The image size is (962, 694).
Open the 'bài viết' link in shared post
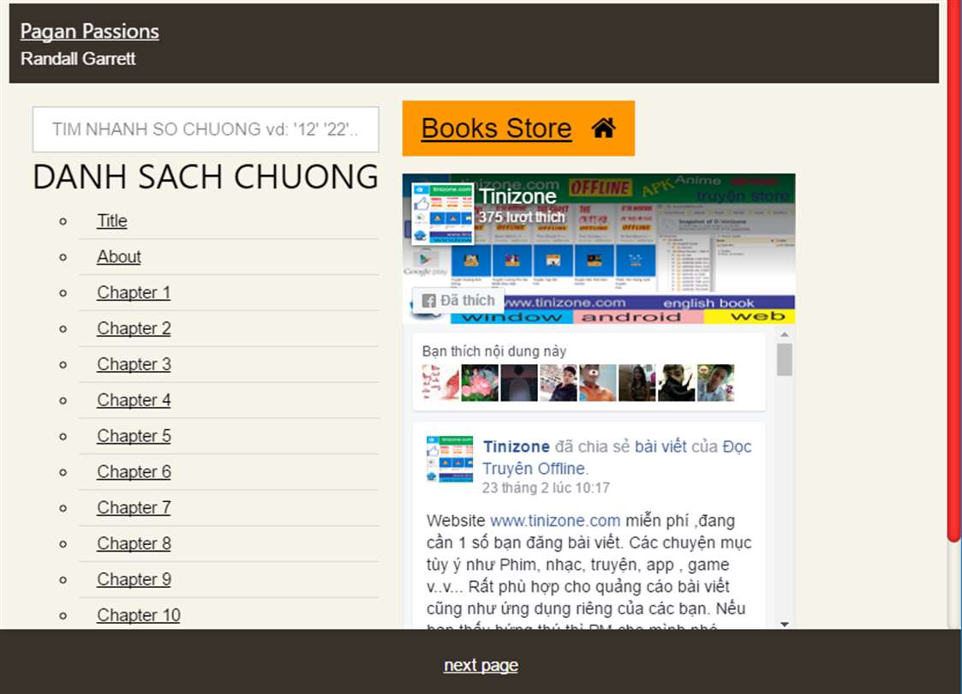tap(660, 446)
